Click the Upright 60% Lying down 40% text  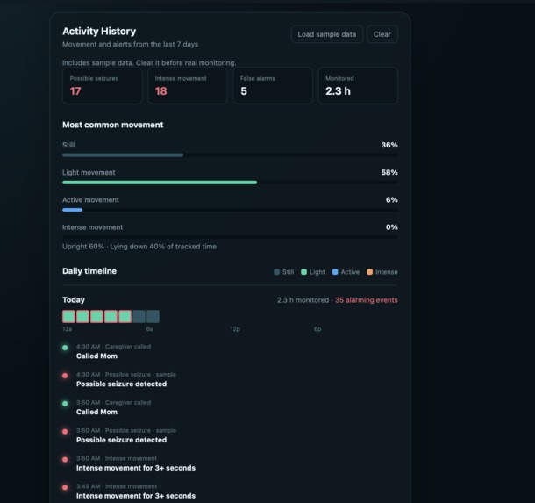click(139, 247)
